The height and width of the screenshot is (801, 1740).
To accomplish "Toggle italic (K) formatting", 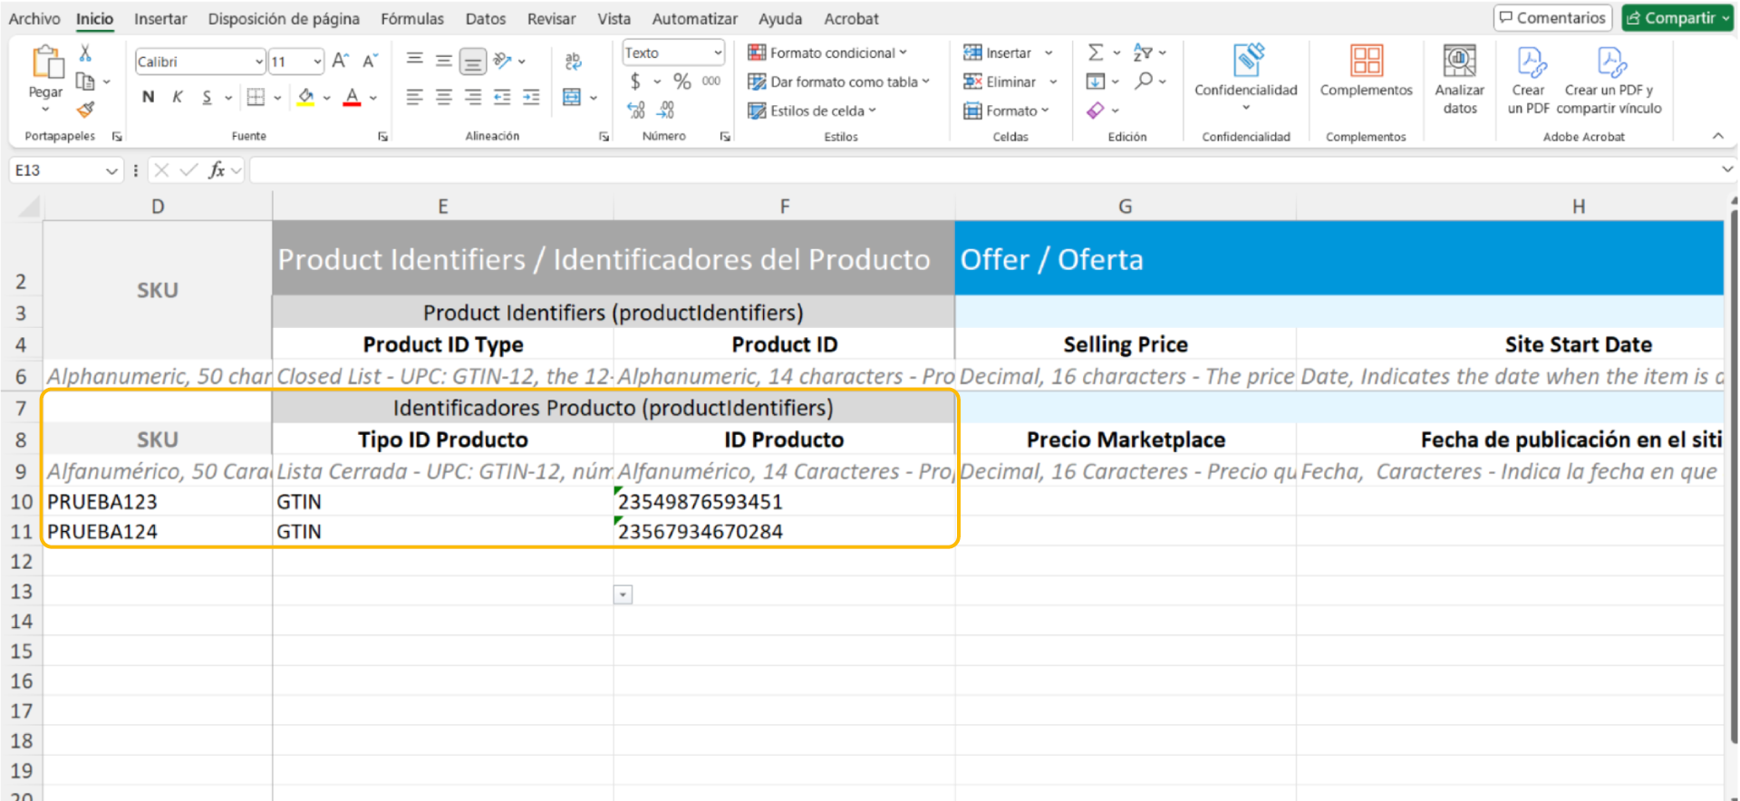I will click(178, 97).
